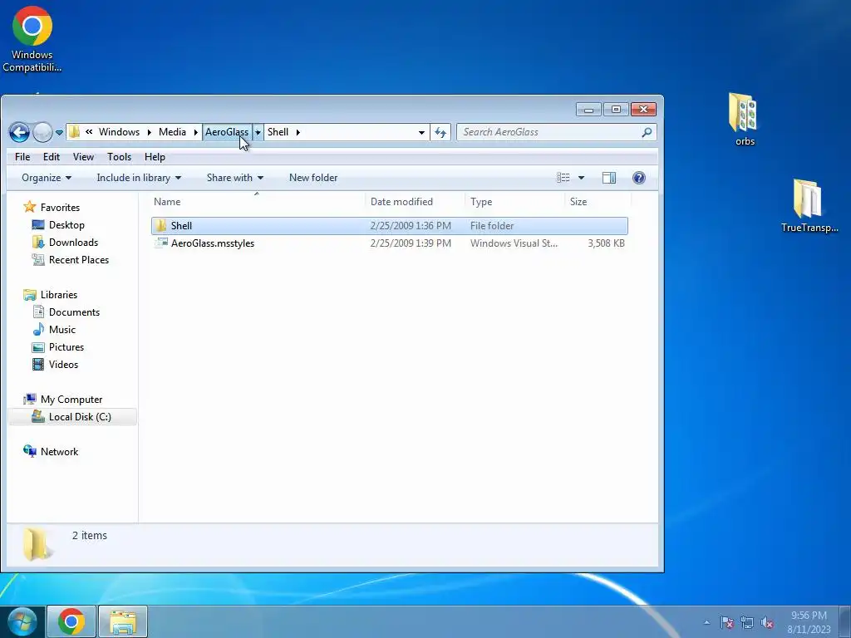Select the Shell folder row
The width and height of the screenshot is (851, 638).
[x=390, y=226]
